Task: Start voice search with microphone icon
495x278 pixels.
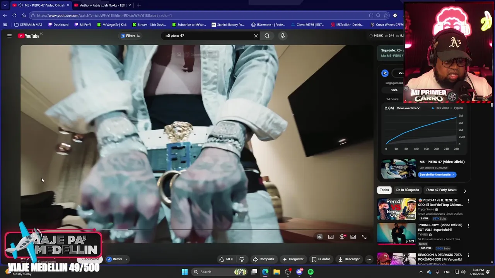Action: [x=283, y=36]
